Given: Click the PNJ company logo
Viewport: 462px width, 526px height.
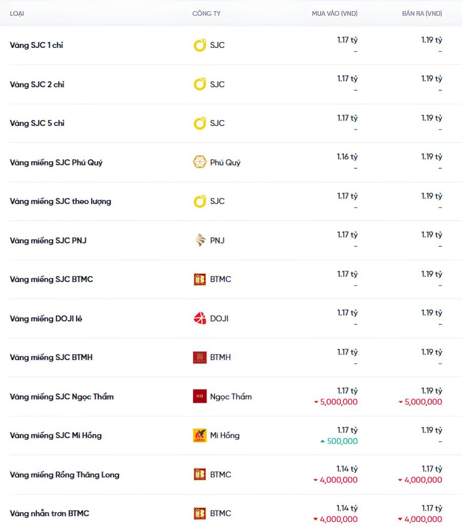Looking at the screenshot, I should point(200,240).
